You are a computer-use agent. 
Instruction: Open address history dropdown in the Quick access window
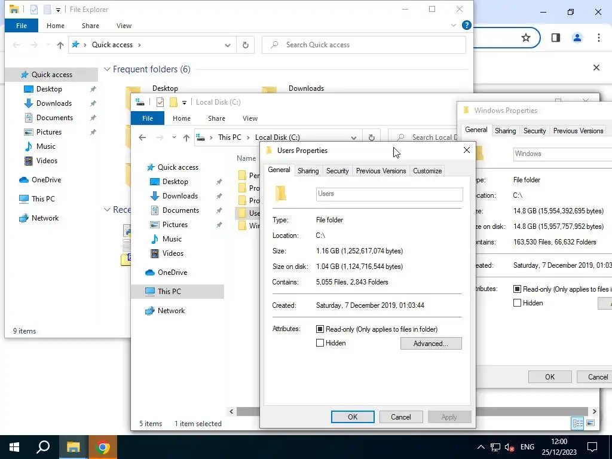tap(228, 45)
